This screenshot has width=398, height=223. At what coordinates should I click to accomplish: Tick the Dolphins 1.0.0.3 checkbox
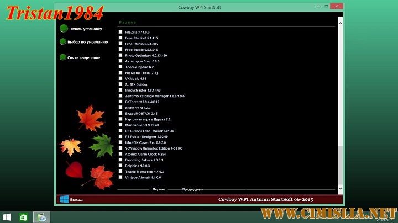(121, 166)
